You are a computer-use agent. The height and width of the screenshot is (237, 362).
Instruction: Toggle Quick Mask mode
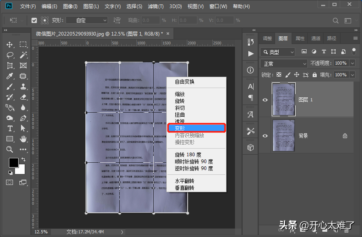(10, 182)
